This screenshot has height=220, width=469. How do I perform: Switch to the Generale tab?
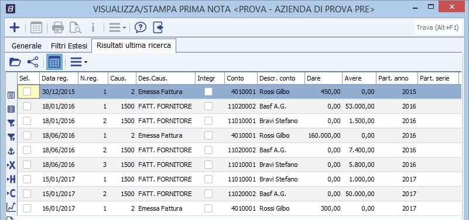tap(26, 46)
